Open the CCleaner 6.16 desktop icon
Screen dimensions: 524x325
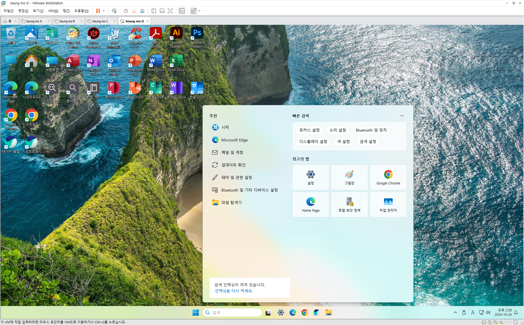(x=135, y=38)
